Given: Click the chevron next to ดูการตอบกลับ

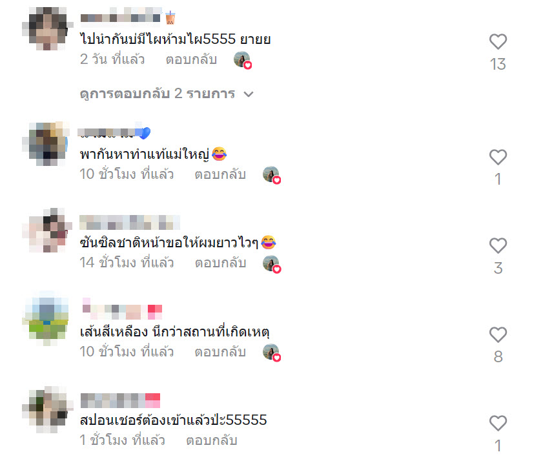Looking at the screenshot, I should [x=249, y=94].
